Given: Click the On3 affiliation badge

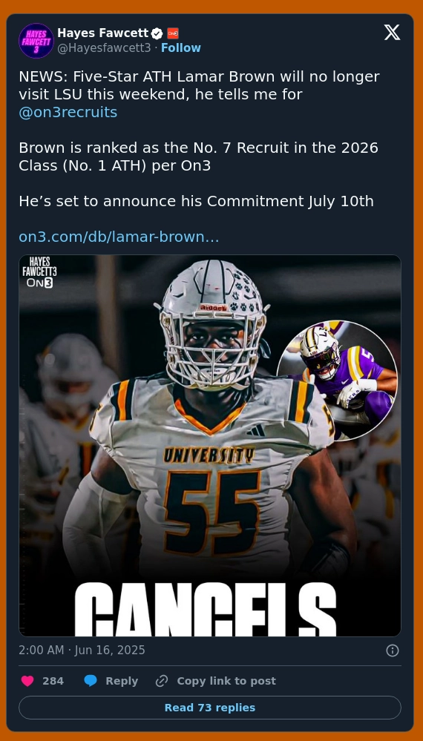Looking at the screenshot, I should pos(173,33).
